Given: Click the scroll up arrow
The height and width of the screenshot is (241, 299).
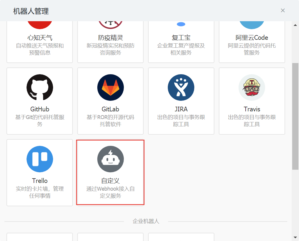Looking at the screenshot, I should click(295, 25).
